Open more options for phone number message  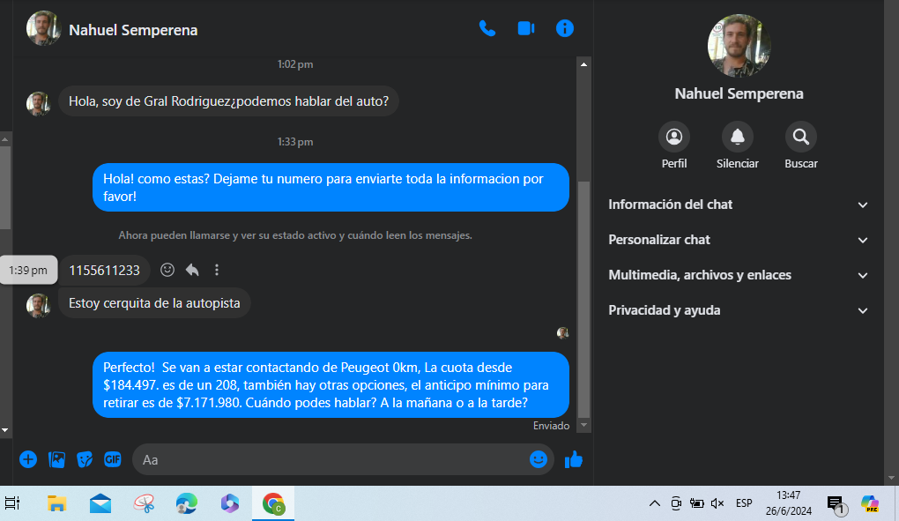pos(217,271)
